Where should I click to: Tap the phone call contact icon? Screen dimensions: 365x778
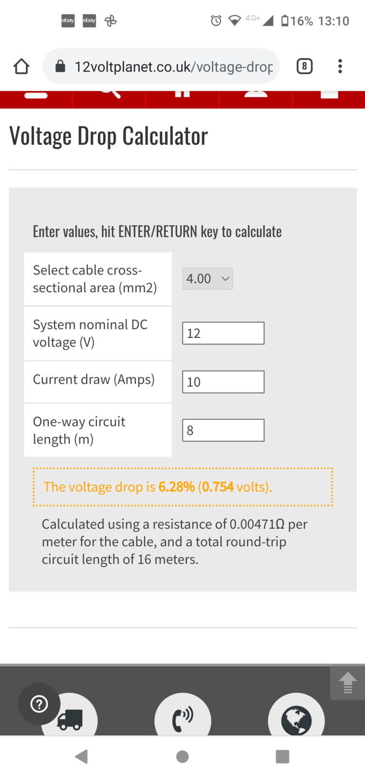pos(183,718)
